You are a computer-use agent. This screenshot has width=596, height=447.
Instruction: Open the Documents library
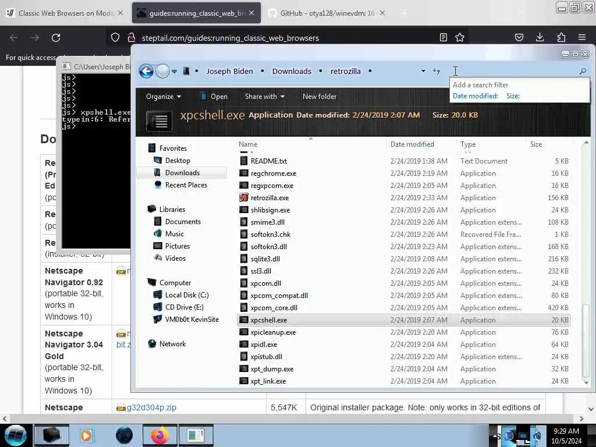tap(182, 222)
